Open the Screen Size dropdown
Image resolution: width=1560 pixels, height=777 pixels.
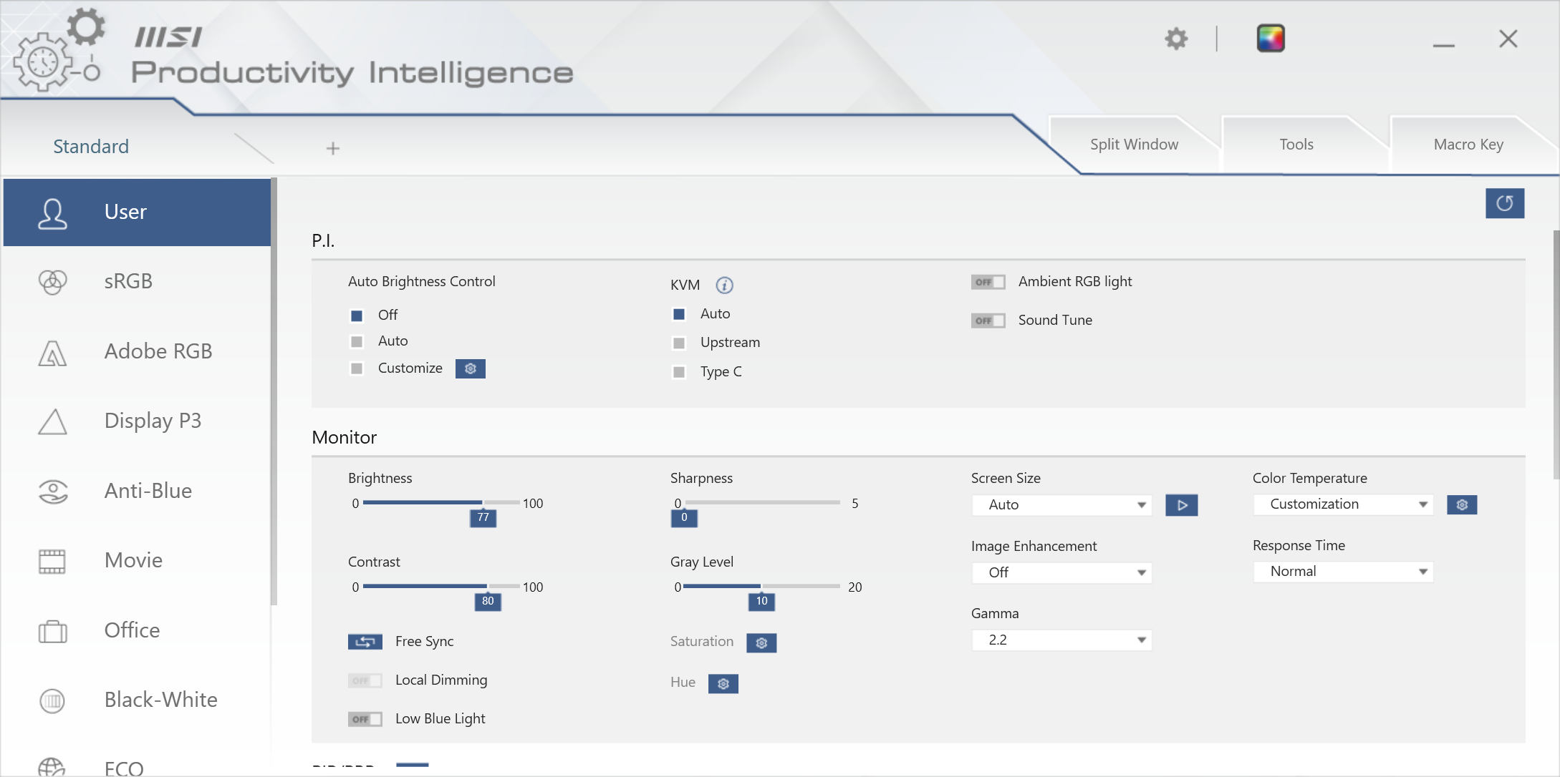(x=1061, y=505)
